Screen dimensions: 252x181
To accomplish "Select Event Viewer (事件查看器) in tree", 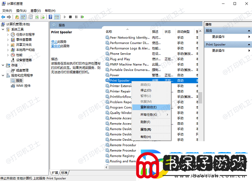I will click(24, 40).
